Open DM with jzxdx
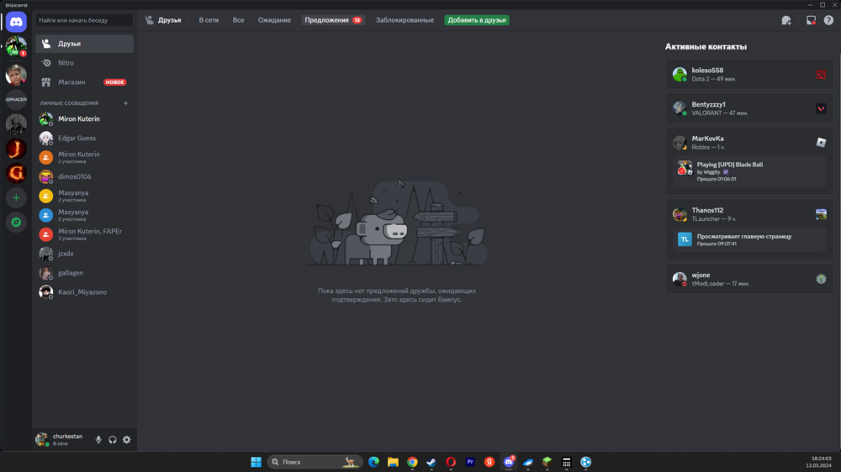The height and width of the screenshot is (472, 841). [85, 254]
